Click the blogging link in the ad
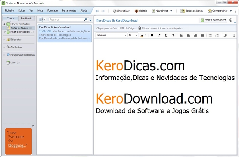 click(x=17, y=145)
